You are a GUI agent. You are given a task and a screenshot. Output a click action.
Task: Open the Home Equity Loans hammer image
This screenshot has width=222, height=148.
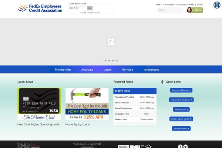87,104
